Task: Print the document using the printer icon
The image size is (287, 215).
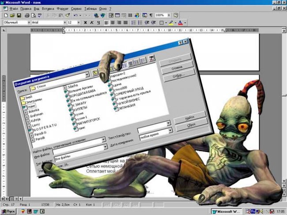Action: tap(27, 15)
